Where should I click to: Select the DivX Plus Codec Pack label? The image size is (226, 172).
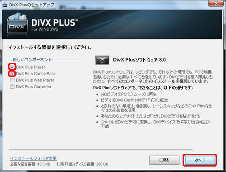36,74
